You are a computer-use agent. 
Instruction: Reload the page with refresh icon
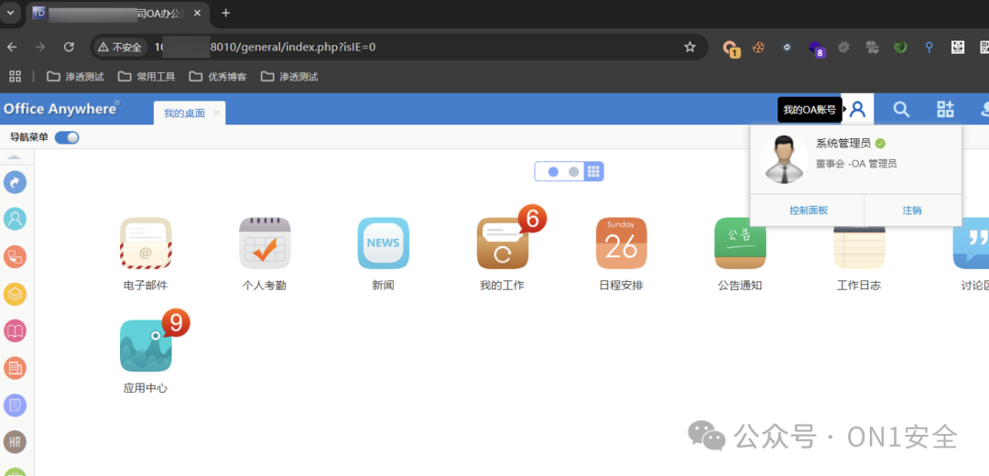69,47
